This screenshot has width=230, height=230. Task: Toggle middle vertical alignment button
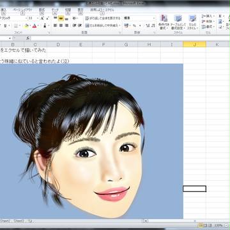61,19
